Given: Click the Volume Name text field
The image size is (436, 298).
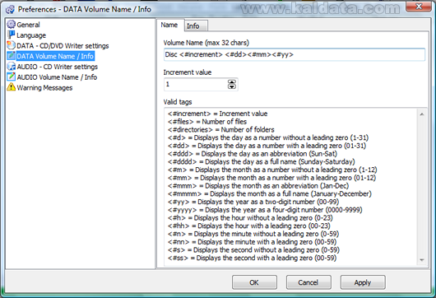Looking at the screenshot, I should [x=295, y=54].
